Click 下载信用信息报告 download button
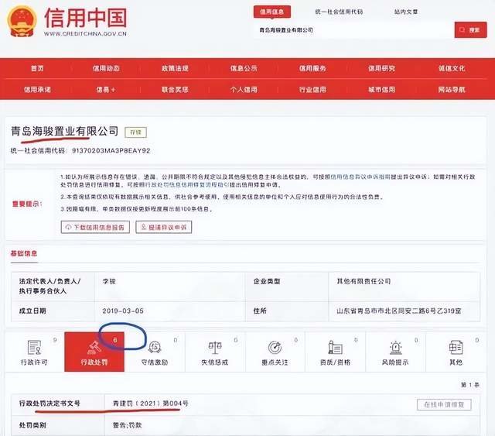This screenshot has height=436, width=495. (x=95, y=227)
